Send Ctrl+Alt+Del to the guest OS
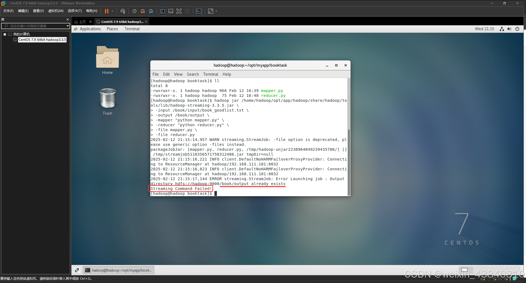 [x=123, y=11]
